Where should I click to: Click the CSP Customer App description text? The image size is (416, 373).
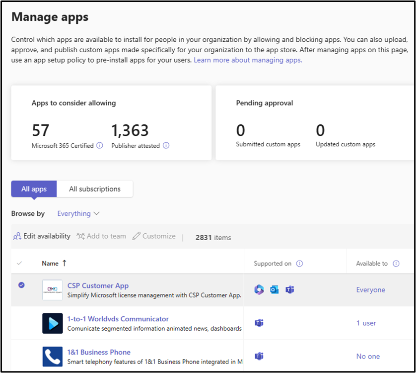(154, 295)
